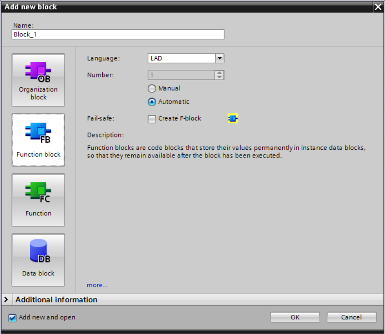Viewport: 385px width, 334px height.
Task: Select the Function block (FB) type
Action: click(x=38, y=140)
